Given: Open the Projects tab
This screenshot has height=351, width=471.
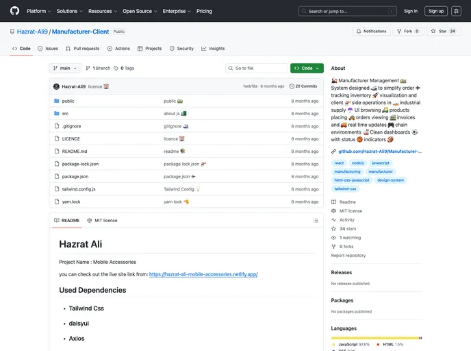Looking at the screenshot, I should click(150, 49).
